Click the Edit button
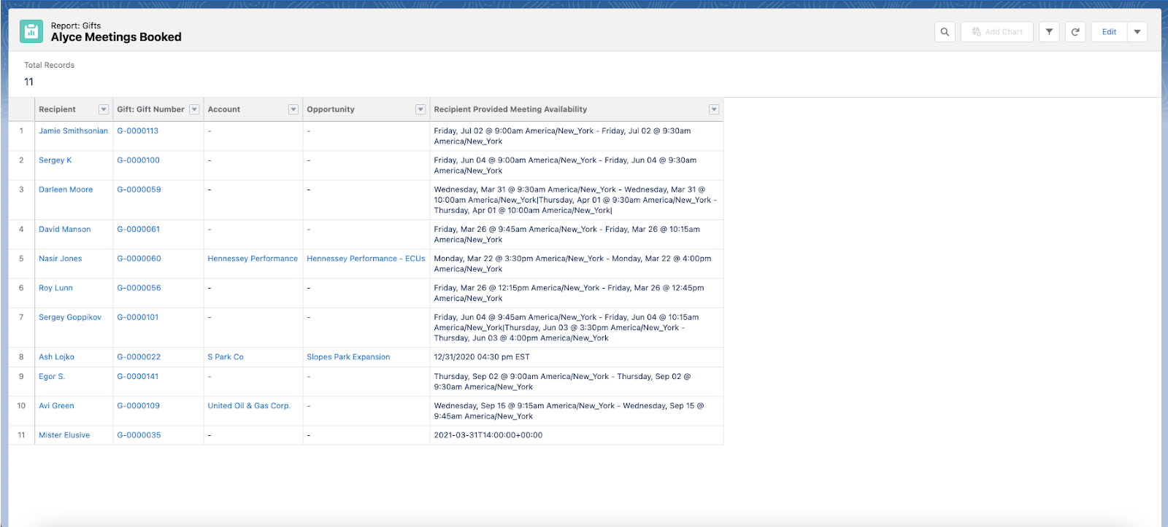 coord(1109,32)
